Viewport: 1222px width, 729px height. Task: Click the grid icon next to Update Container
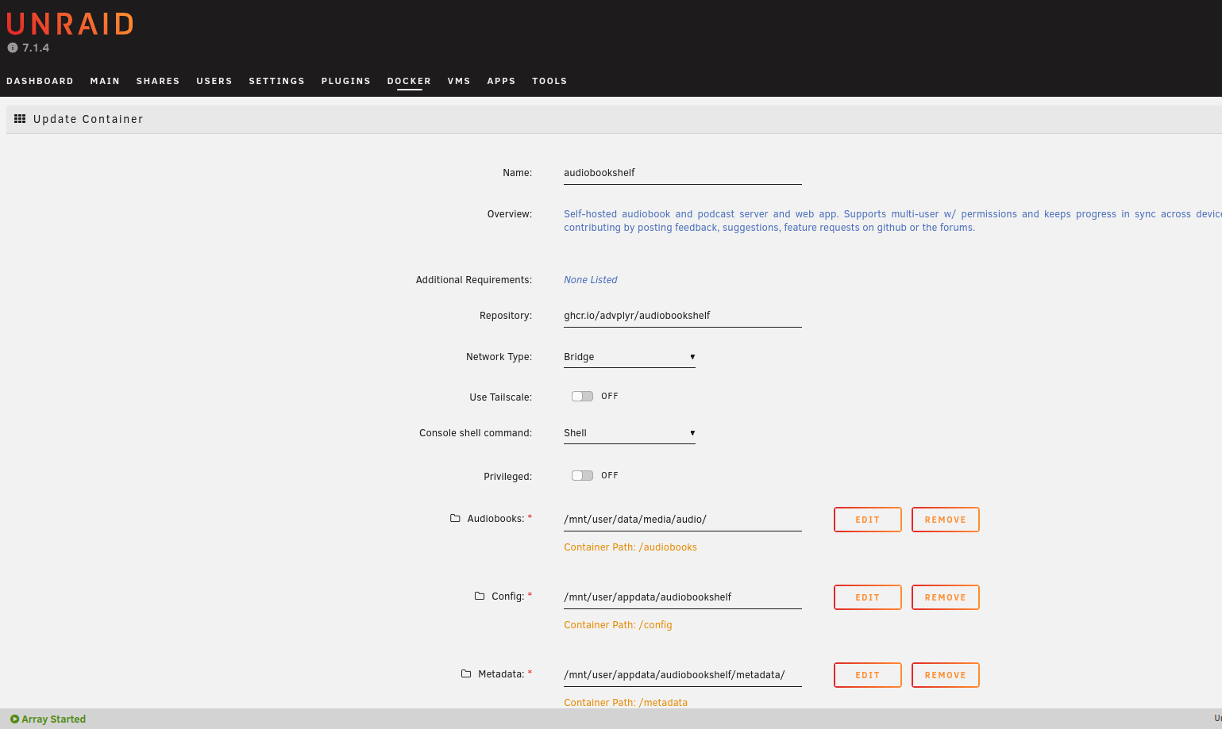click(x=20, y=119)
